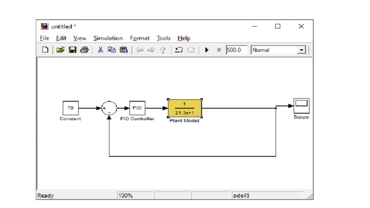Open the Tools menu

tap(164, 38)
